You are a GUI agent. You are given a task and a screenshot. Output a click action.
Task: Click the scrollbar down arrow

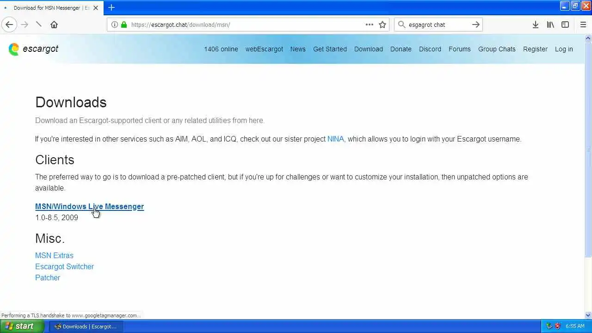coord(588,315)
